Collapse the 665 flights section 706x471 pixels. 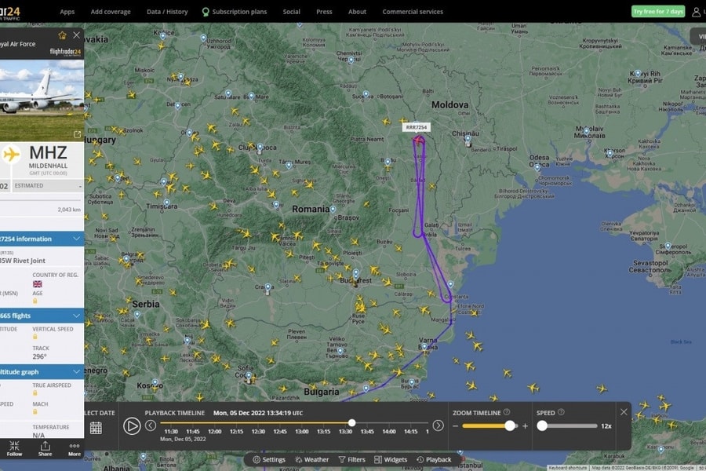77,316
